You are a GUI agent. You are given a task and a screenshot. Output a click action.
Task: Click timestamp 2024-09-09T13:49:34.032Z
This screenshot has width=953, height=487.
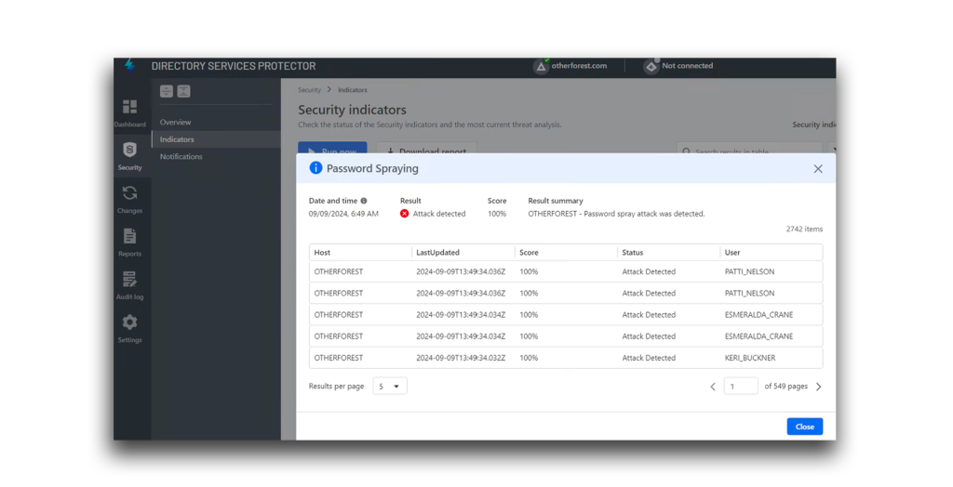pos(461,358)
